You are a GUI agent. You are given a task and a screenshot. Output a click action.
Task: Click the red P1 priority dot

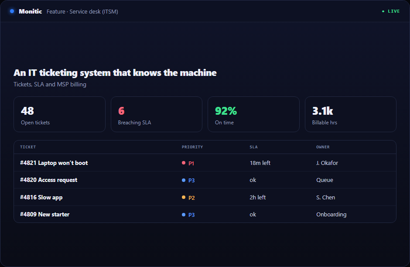coord(184,163)
